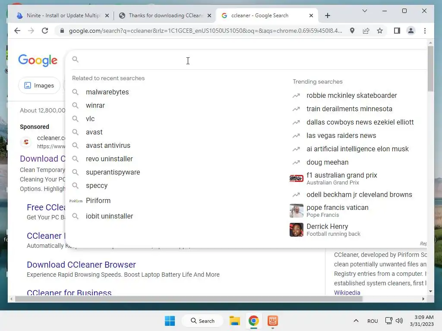Click the forward navigation arrow
The height and width of the screenshot is (331, 442).
coord(31,31)
